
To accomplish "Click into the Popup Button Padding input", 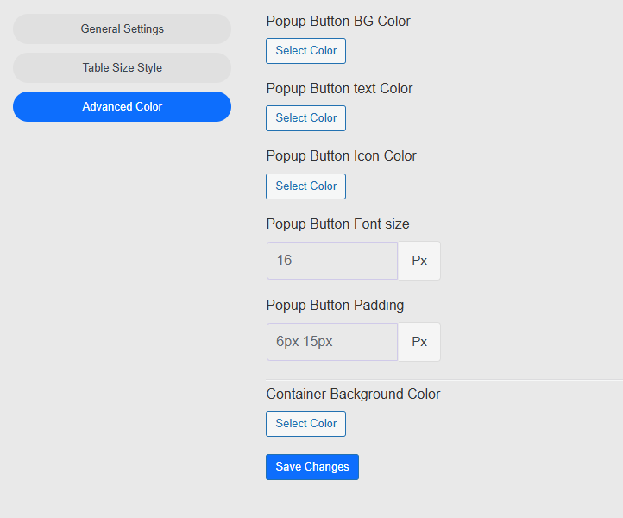I will pyautogui.click(x=332, y=342).
